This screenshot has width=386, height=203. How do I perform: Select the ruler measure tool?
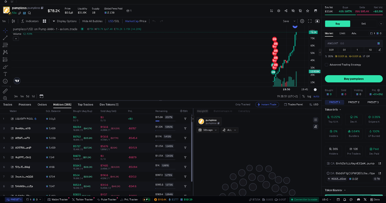(x=5, y=91)
